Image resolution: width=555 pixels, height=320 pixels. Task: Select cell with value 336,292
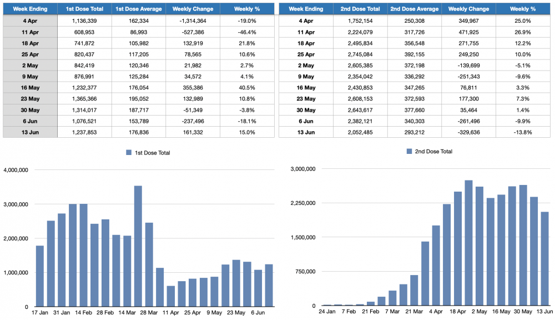click(414, 77)
